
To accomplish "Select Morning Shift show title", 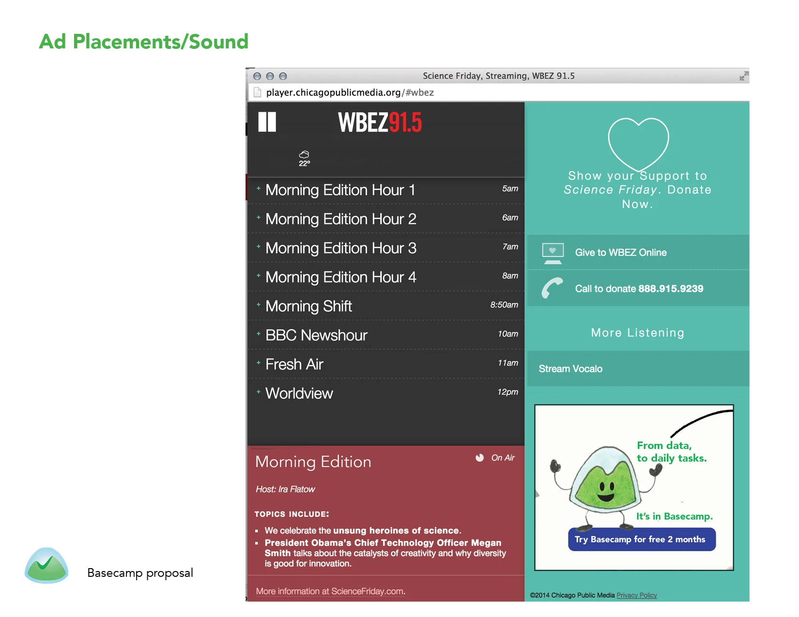I will coord(309,306).
